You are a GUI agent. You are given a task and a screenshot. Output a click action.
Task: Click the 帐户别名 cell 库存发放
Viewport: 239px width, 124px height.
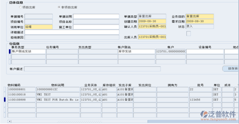click(x=137, y=52)
